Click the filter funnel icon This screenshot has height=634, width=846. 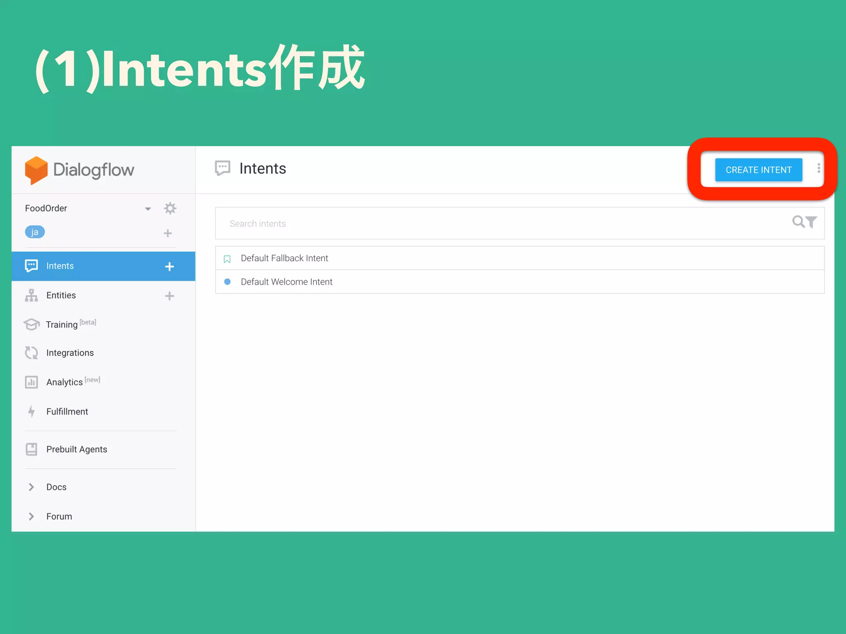click(x=811, y=222)
